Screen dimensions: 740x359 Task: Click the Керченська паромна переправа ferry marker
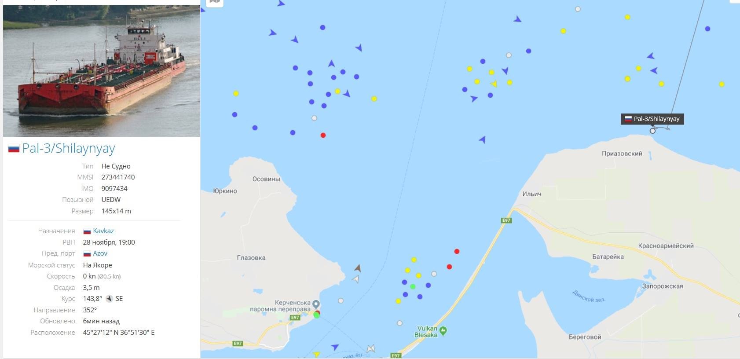click(315, 304)
